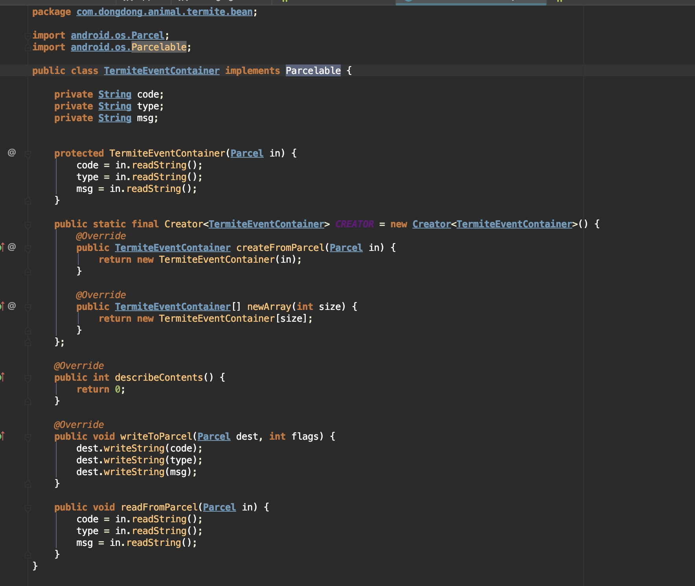
Task: Open the implements marker beside describeContents
Action: pyautogui.click(x=2, y=377)
